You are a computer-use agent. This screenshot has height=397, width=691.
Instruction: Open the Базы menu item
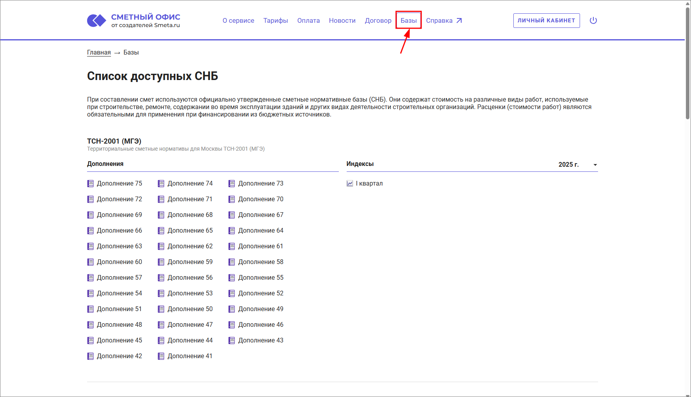coord(408,20)
